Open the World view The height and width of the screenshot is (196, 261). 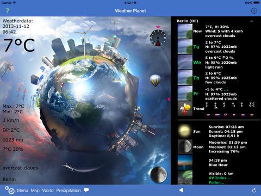pyautogui.click(x=48, y=191)
